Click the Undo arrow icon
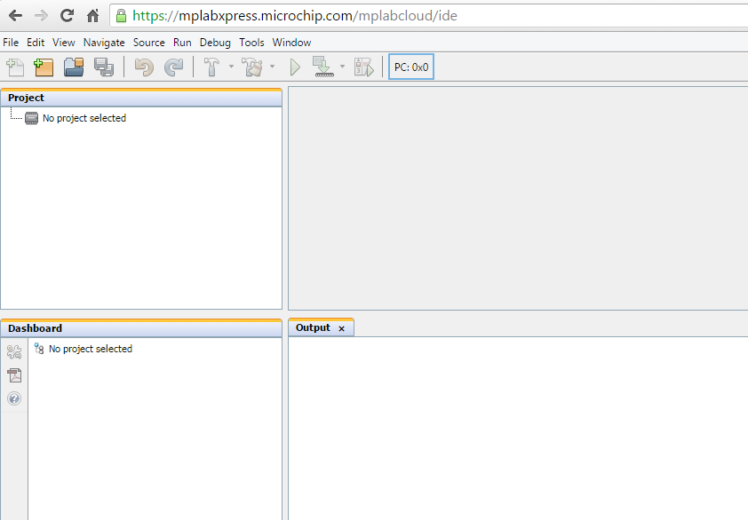Viewport: 748px width, 520px height. pos(144,67)
